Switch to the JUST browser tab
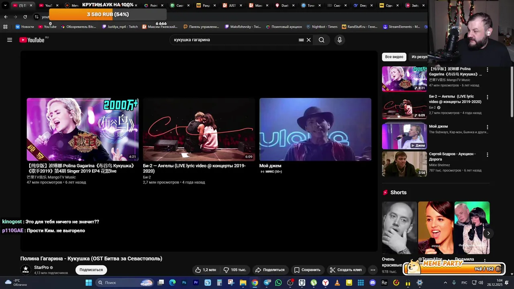 point(232,5)
